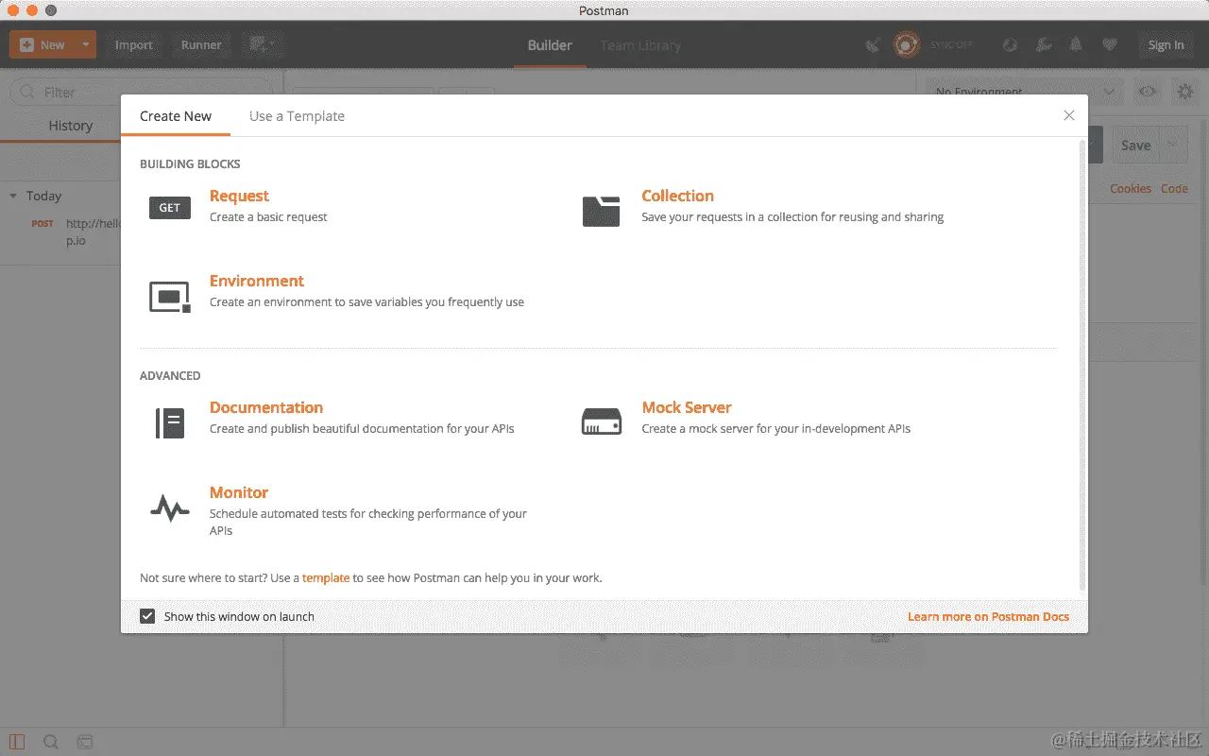Click the Monitor pulse icon
This screenshot has height=756, width=1209.
170,509
